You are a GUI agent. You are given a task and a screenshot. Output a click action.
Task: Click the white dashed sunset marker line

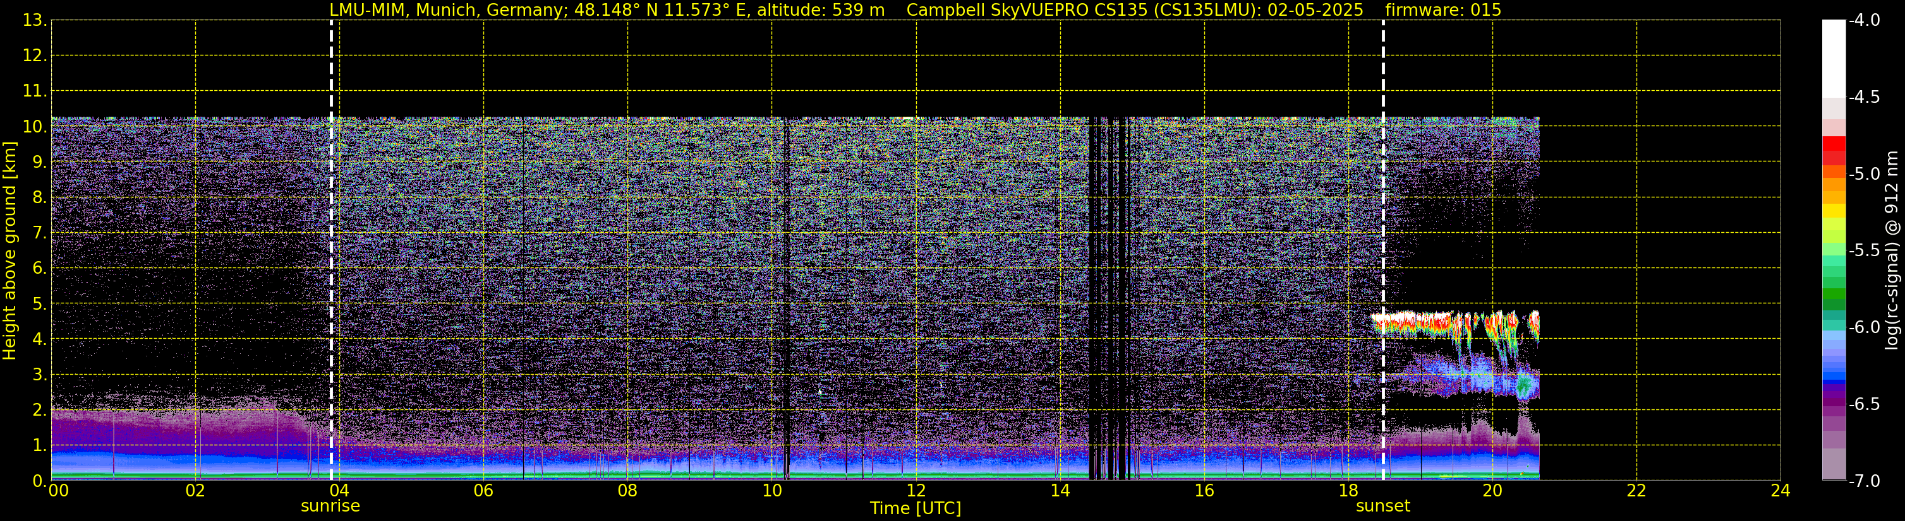[1383, 251]
